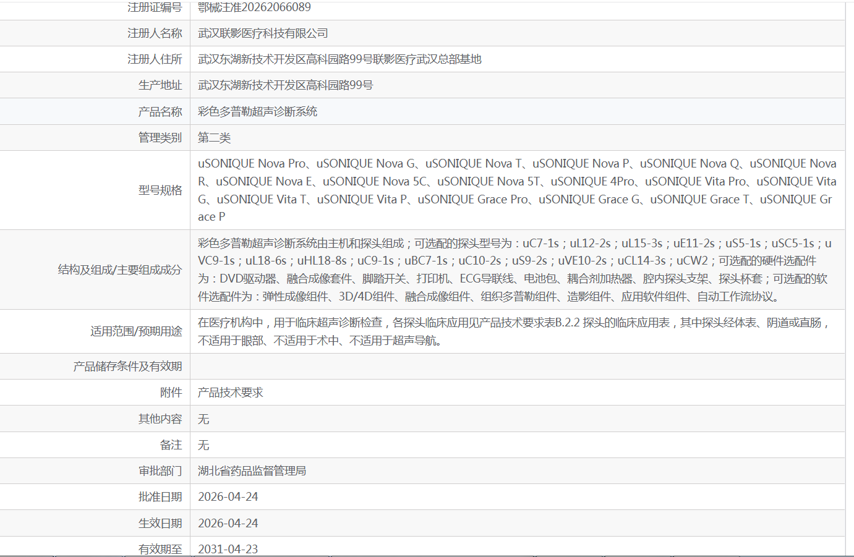Image resolution: width=854 pixels, height=557 pixels.
Task: Select the value "武汉联影医疗科技有限公司"
Action: point(263,33)
